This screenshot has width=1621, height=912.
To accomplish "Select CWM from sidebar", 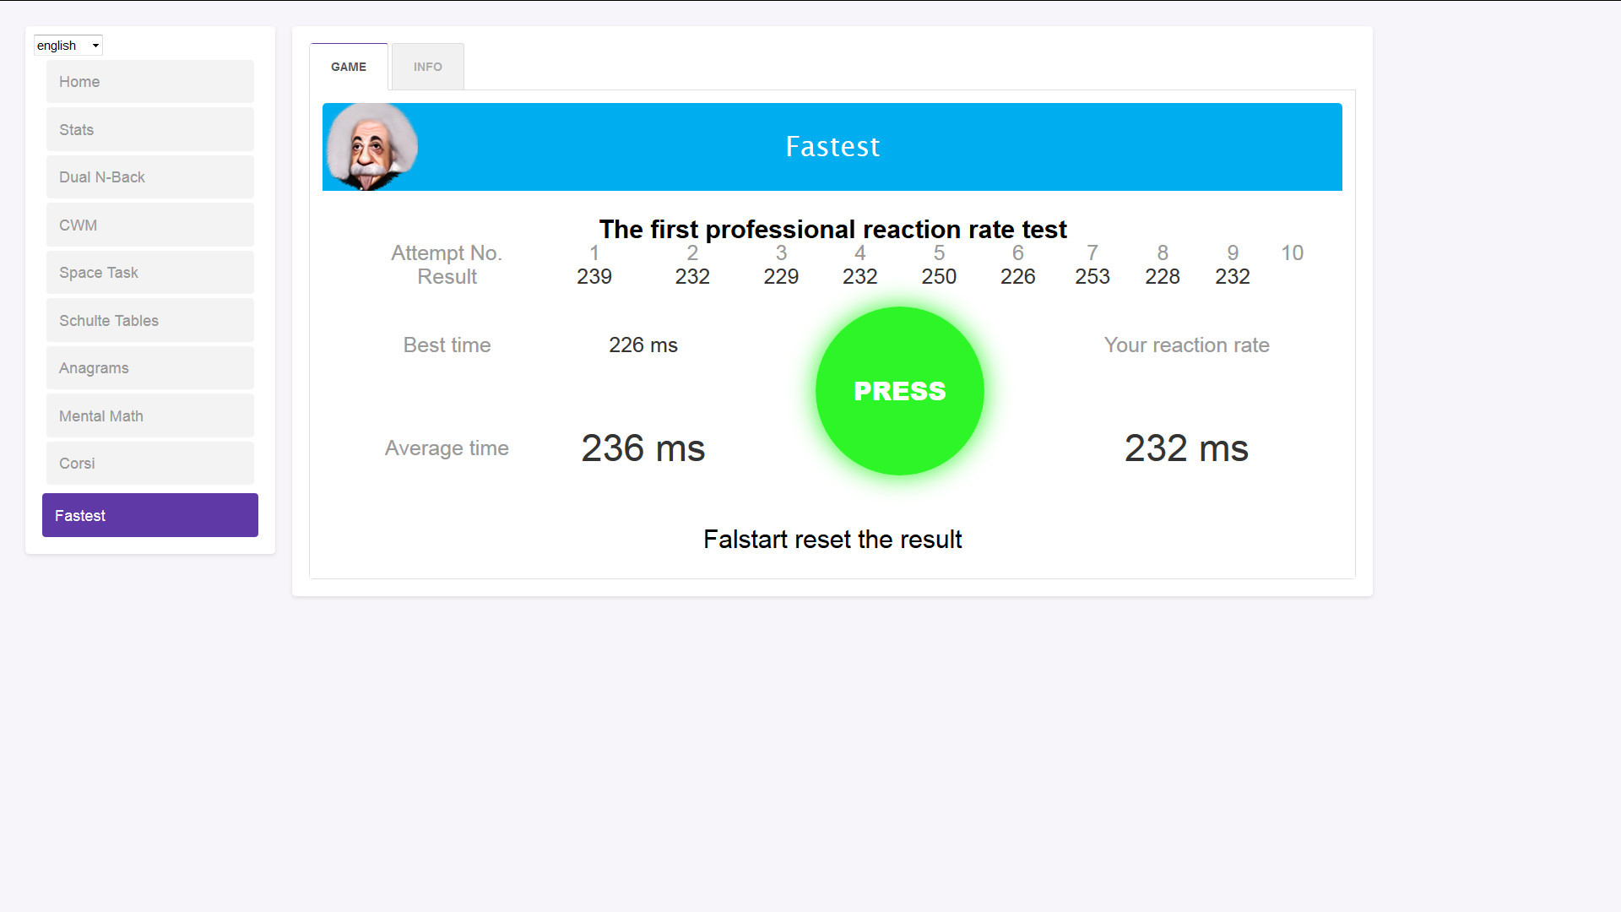I will 149,225.
